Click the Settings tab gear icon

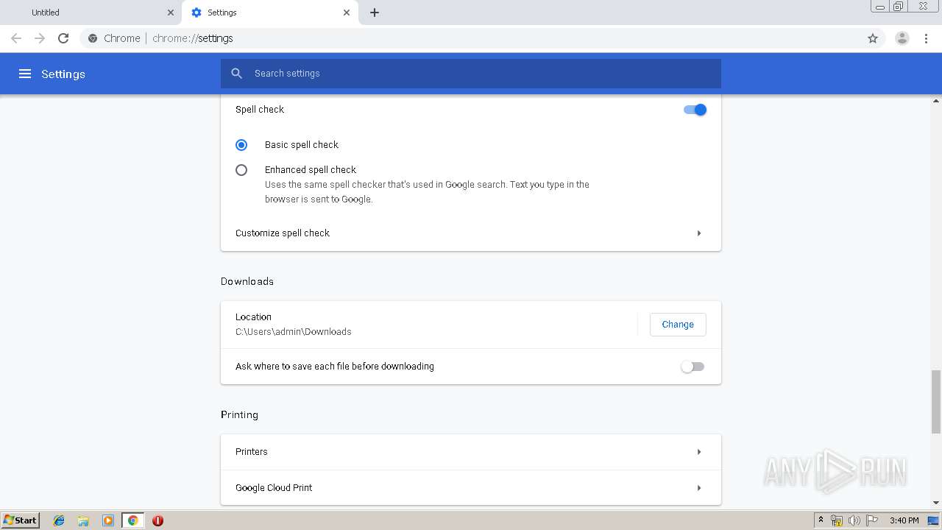coord(196,13)
